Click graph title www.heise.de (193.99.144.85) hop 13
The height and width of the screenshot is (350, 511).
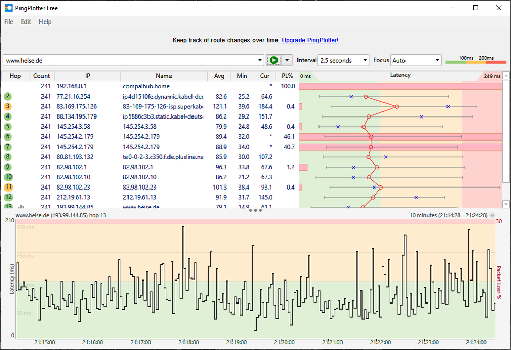point(61,215)
